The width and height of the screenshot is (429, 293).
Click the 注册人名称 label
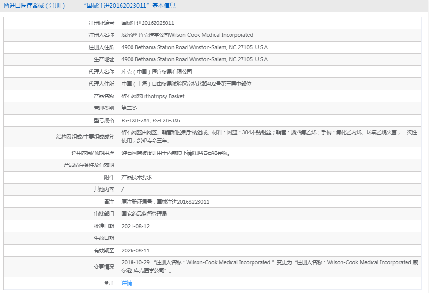click(101, 35)
